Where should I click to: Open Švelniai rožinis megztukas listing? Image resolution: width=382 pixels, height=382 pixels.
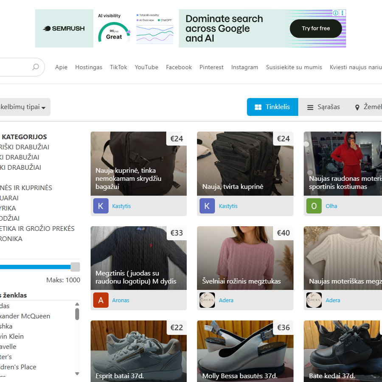click(245, 258)
